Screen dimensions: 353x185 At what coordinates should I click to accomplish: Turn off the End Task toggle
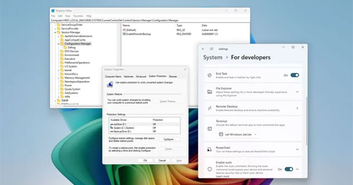coord(295,75)
